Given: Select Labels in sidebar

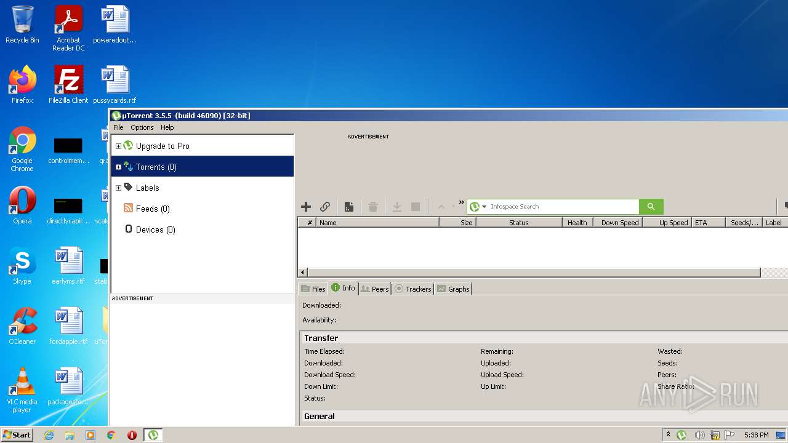Looking at the screenshot, I should pos(147,188).
